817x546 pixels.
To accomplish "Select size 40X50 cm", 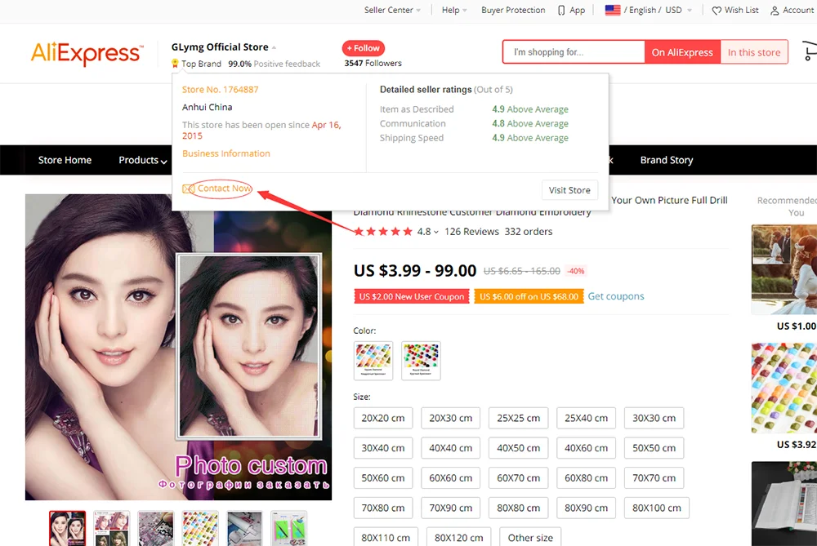I will point(519,448).
